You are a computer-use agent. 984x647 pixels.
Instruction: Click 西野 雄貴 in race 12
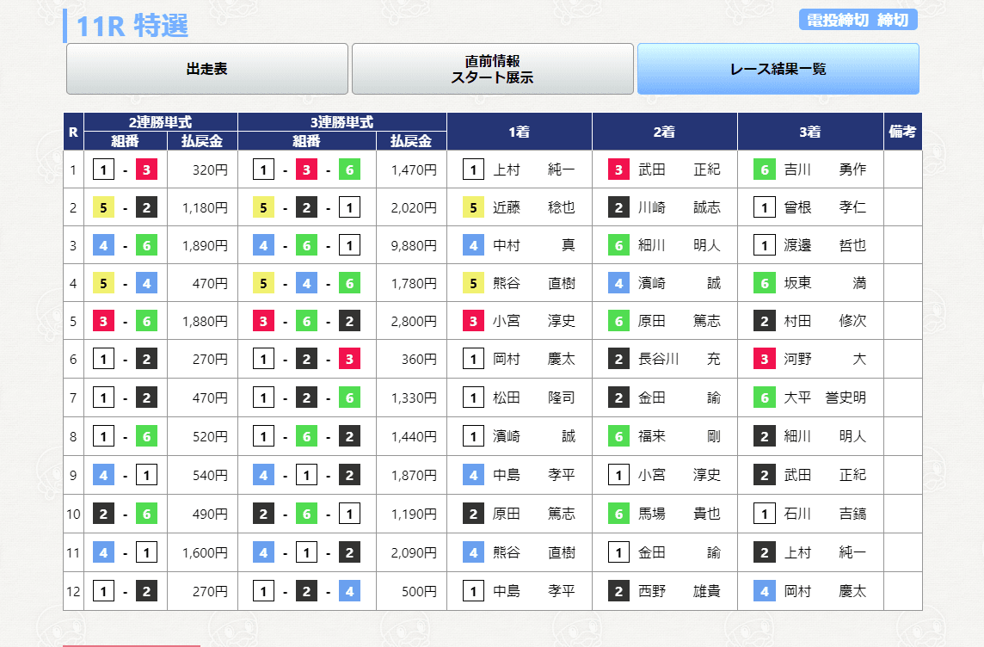click(x=679, y=592)
